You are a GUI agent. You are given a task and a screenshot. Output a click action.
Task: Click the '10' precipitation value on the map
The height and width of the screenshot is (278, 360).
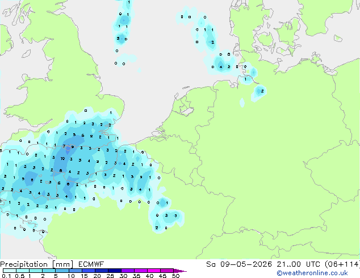(x=62, y=158)
